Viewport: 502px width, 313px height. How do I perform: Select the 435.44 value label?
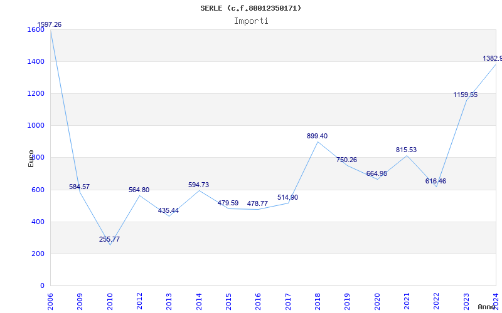point(168,210)
